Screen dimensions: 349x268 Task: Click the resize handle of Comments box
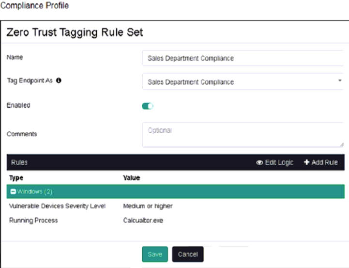[x=341, y=144]
